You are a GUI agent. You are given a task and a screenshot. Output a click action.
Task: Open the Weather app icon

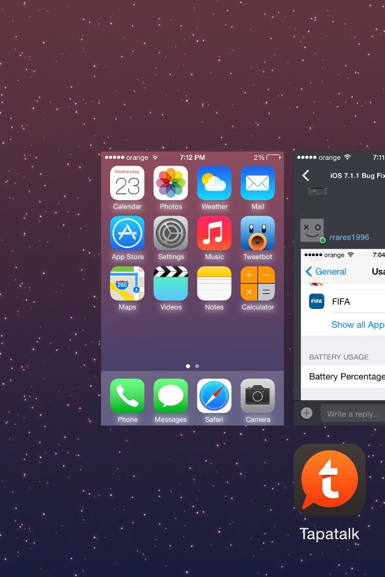point(214,183)
